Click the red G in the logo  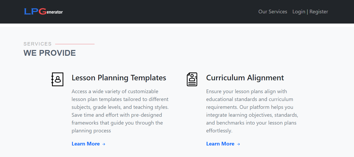point(43,12)
